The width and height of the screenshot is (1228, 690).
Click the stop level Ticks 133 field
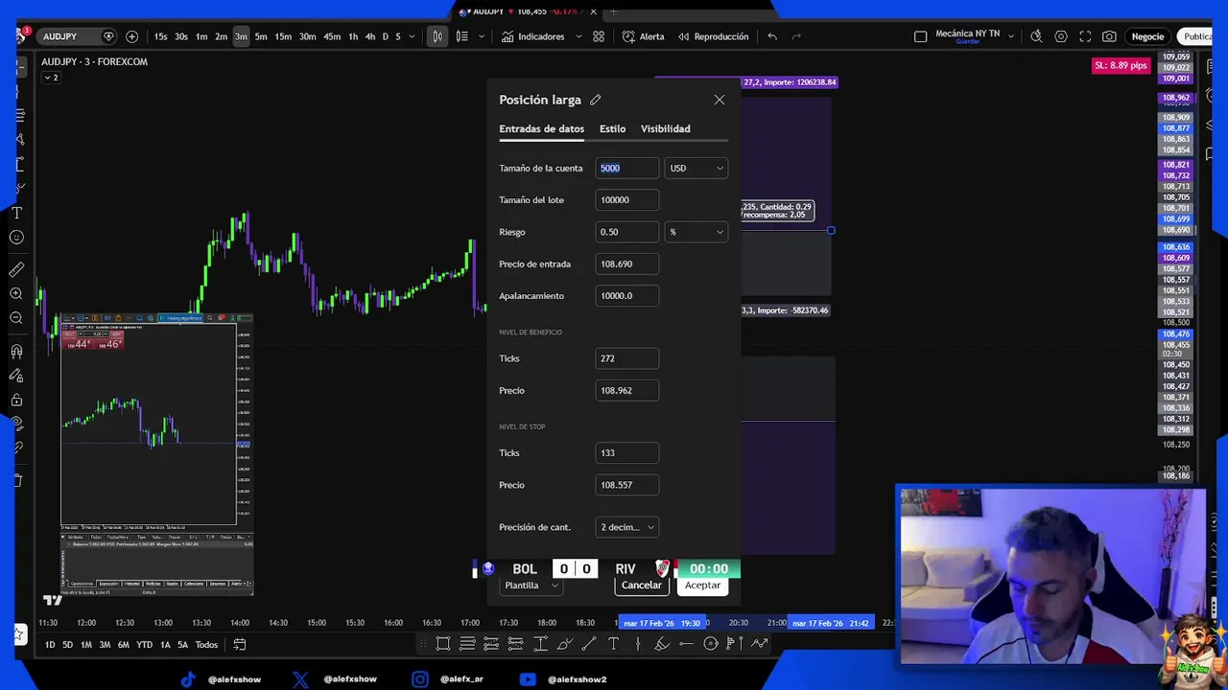(x=627, y=453)
